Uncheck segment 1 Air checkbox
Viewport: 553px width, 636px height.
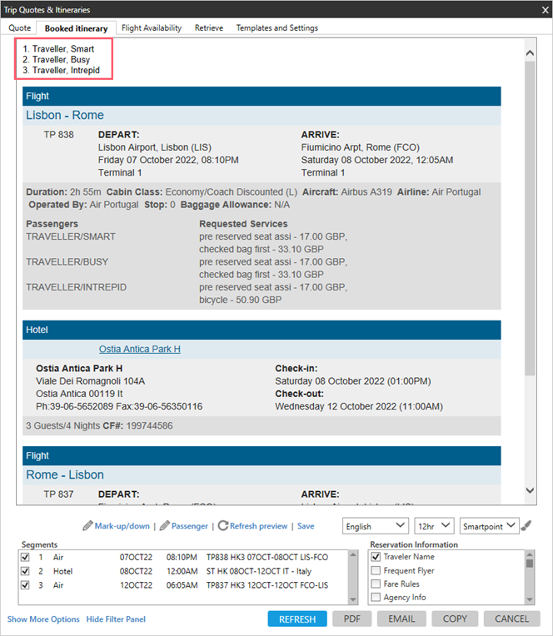pyautogui.click(x=25, y=557)
